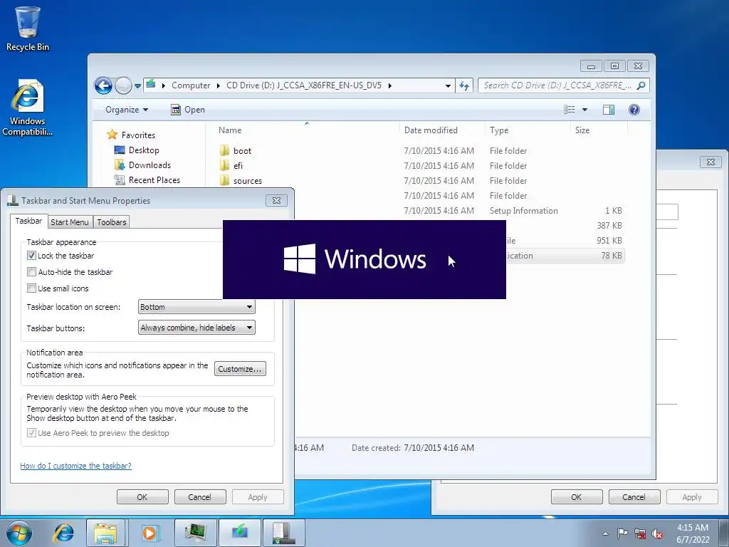Viewport: 729px width, 547px height.
Task: Click the Explorer forward arrow button
Action: (x=123, y=85)
